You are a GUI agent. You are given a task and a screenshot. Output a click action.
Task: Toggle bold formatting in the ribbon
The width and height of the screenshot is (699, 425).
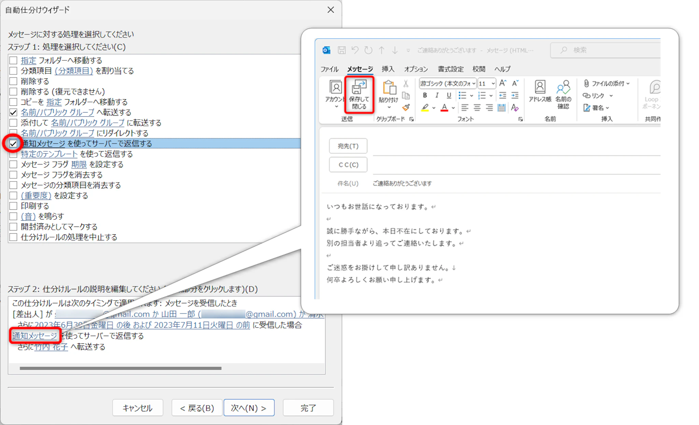[425, 96]
